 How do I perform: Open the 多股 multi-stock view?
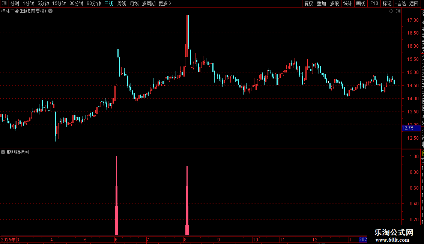click(x=334, y=3)
